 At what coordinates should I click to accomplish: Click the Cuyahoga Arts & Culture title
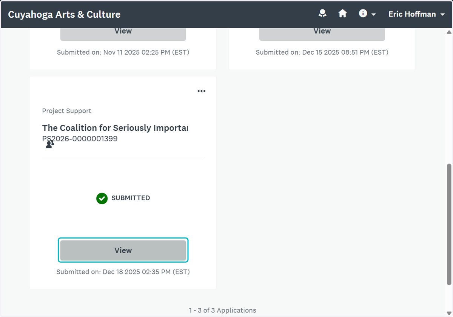(64, 14)
